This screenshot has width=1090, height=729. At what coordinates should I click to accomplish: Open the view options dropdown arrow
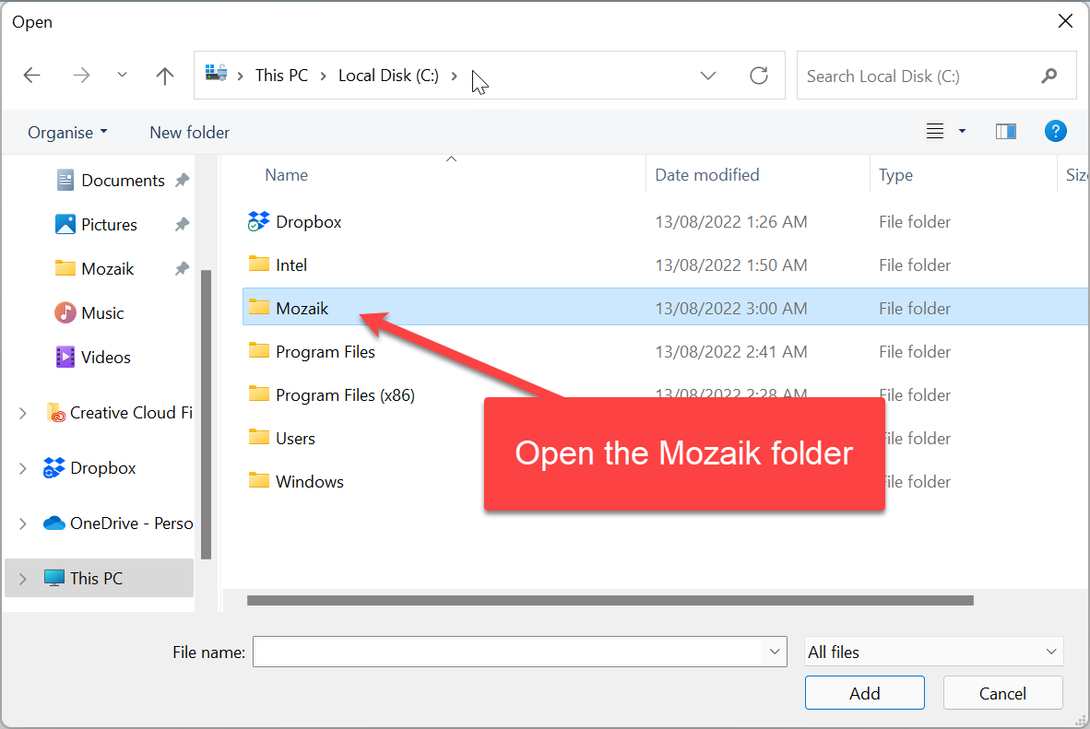(962, 132)
